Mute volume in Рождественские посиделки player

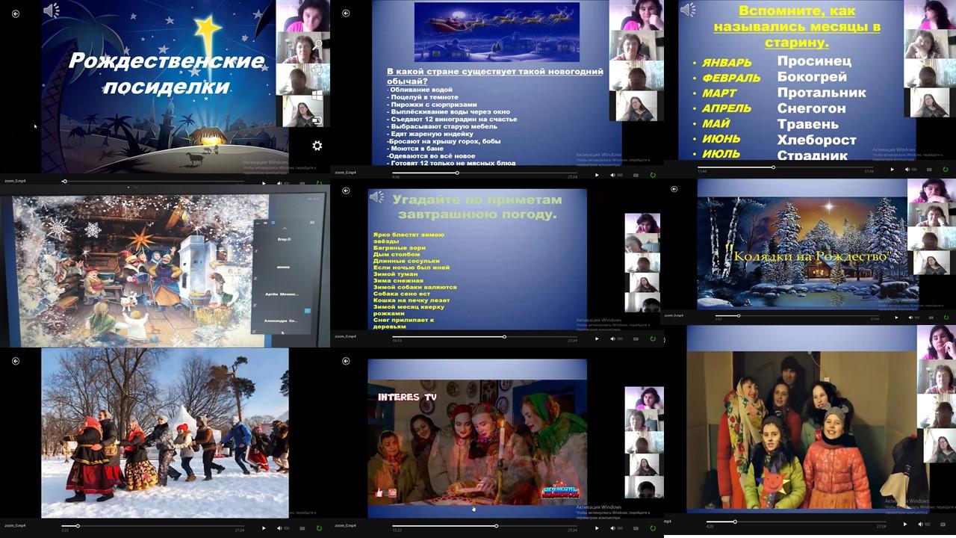(280, 182)
